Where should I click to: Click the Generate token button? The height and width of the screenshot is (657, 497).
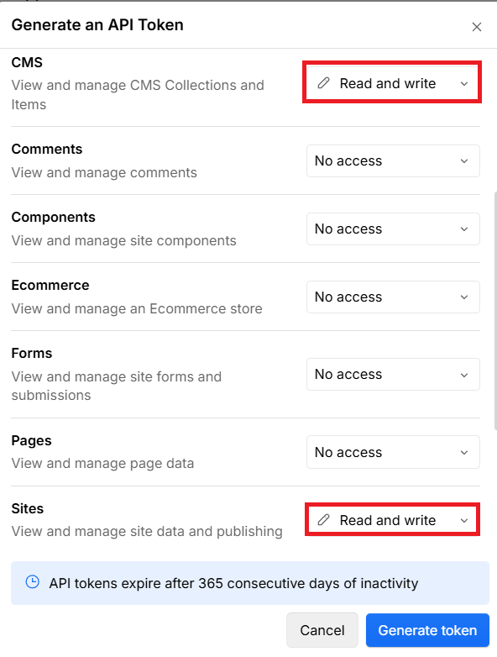coord(427,630)
